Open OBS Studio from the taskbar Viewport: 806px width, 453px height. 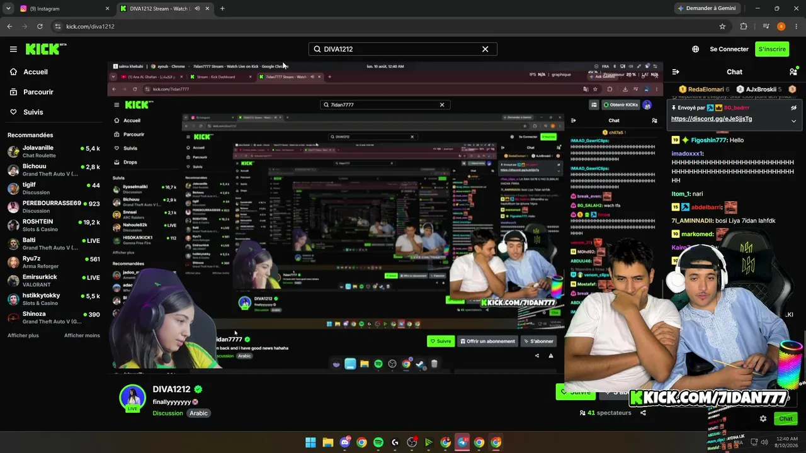pos(412,442)
